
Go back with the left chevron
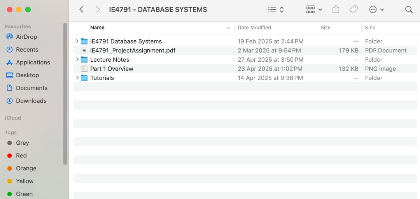coord(81,10)
